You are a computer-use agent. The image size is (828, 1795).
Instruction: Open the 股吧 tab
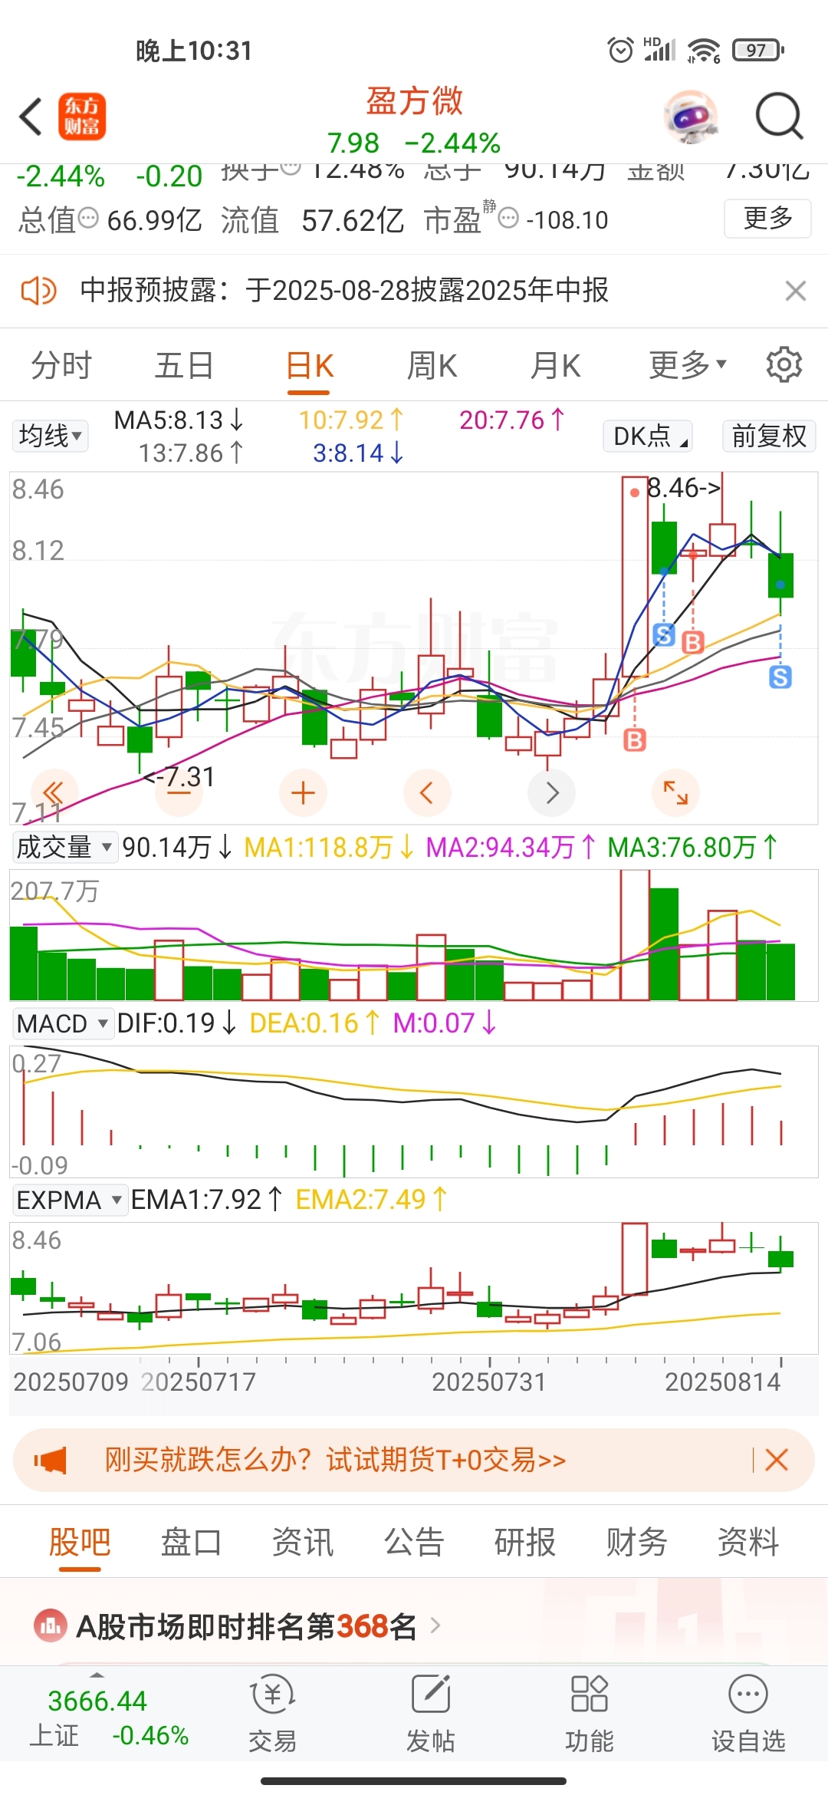pyautogui.click(x=80, y=1542)
